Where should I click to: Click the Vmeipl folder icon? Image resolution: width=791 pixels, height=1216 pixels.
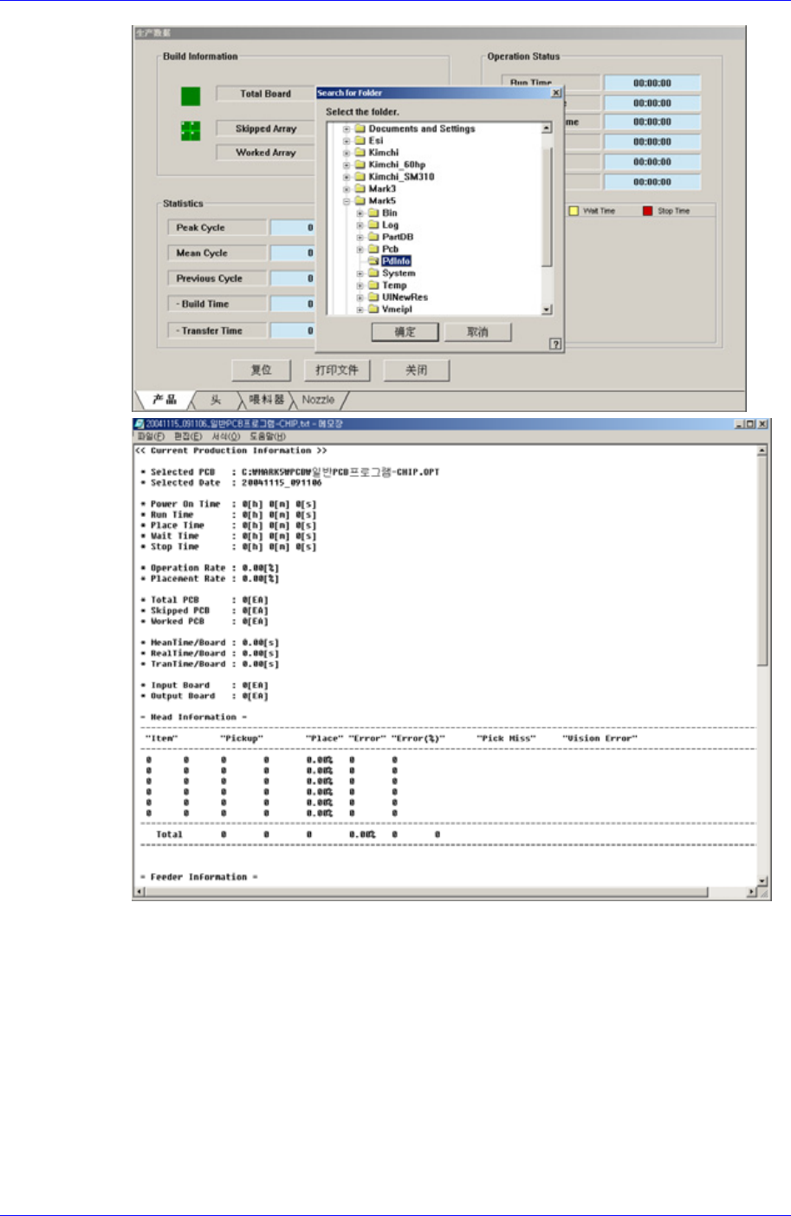(x=373, y=310)
